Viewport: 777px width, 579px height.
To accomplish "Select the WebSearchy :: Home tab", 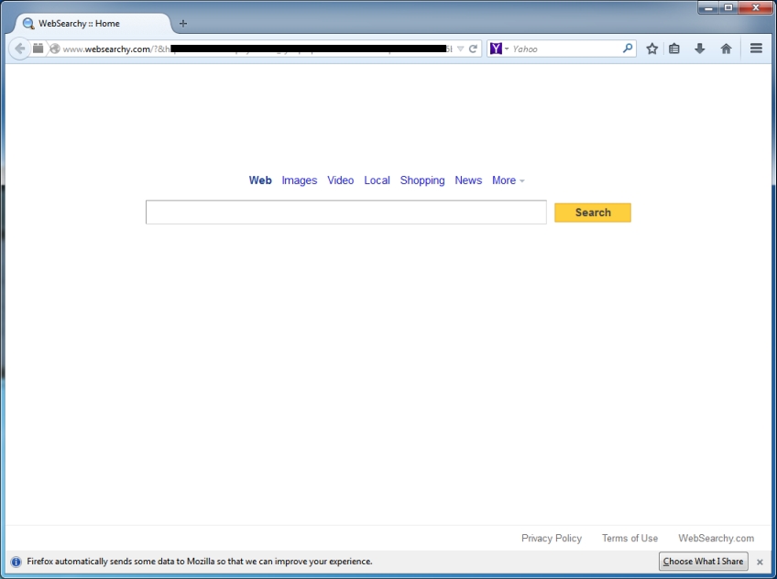I will 93,23.
